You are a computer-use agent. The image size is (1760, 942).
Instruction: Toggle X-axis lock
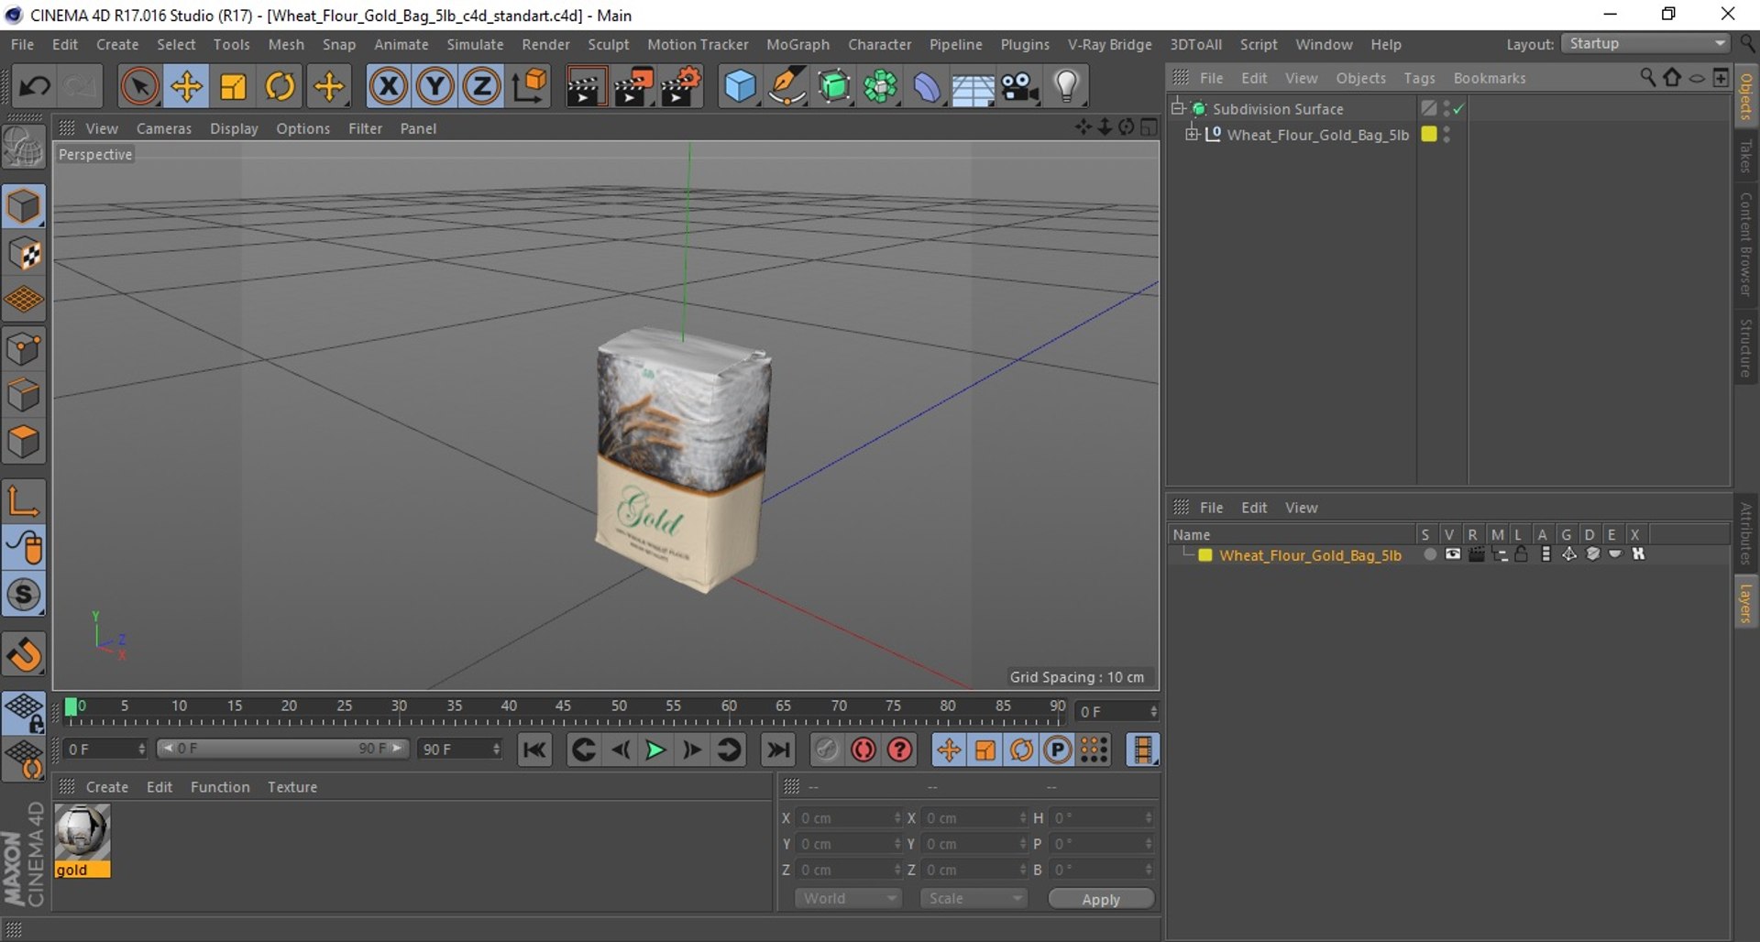coord(388,87)
